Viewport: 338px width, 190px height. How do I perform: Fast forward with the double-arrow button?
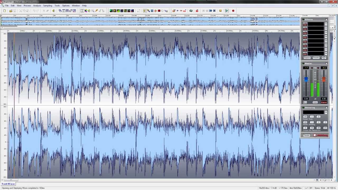210,11
